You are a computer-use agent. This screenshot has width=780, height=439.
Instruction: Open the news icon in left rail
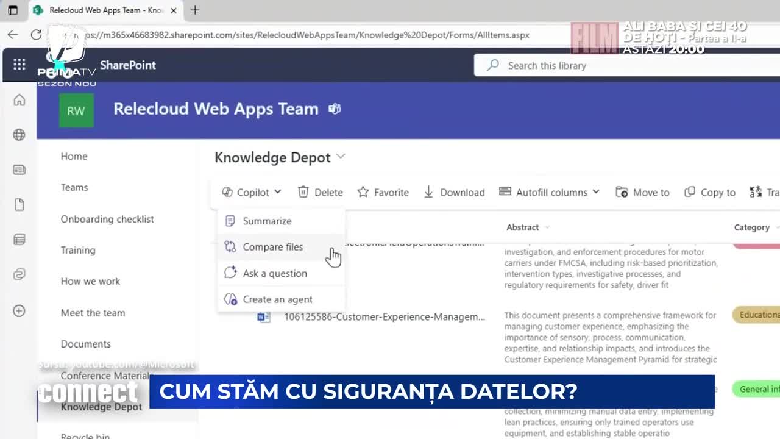(x=19, y=170)
